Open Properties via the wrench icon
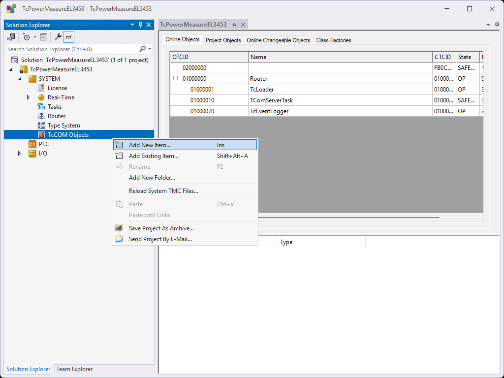 point(58,37)
